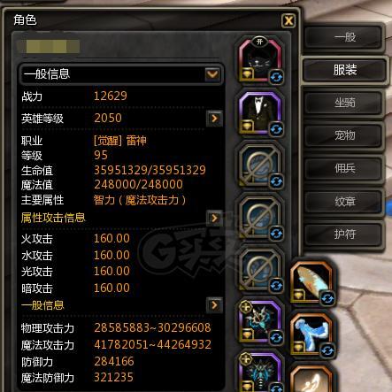Click the blue tail costume item icon
Screen dimensions: 392x392
point(311,334)
